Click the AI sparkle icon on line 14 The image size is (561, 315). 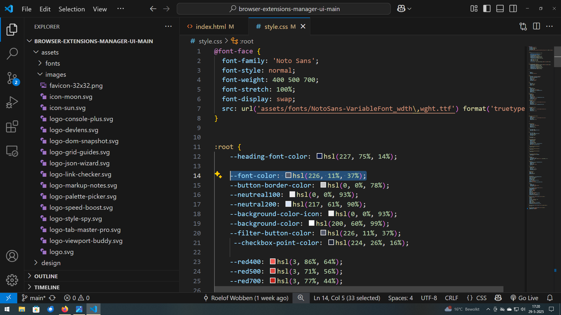(218, 175)
